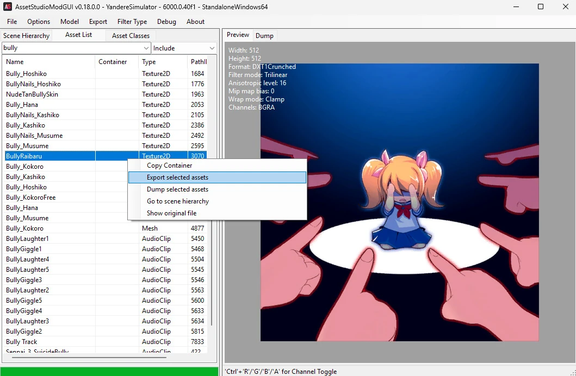Switch to the Preview tab

[238, 35]
